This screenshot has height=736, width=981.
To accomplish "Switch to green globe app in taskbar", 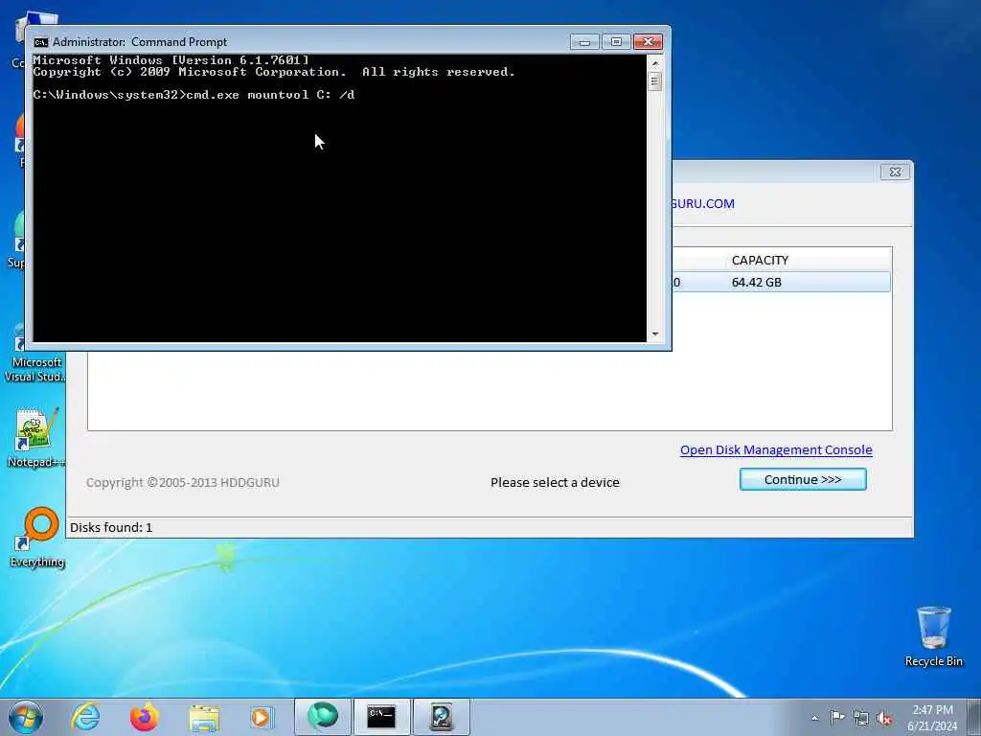I will coord(323,717).
